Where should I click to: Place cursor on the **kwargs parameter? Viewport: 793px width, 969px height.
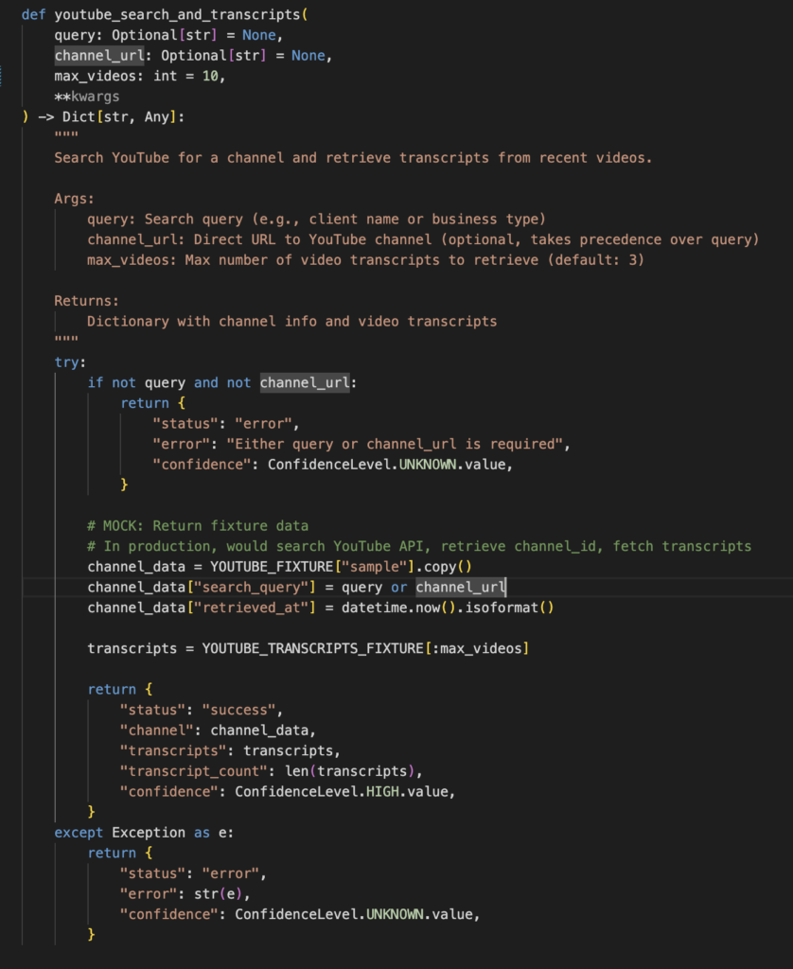(87, 97)
